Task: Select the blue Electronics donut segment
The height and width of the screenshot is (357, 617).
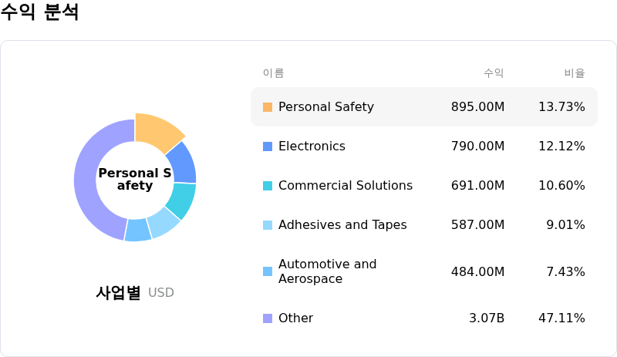Action: point(182,161)
